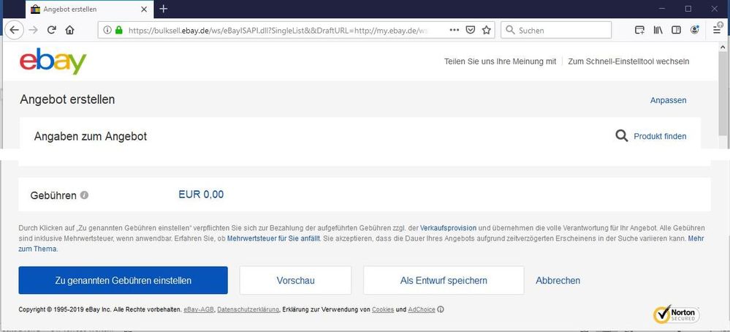This screenshot has height=332, width=730.
Task: Close the Angebot erstellen tab
Action: [145, 9]
